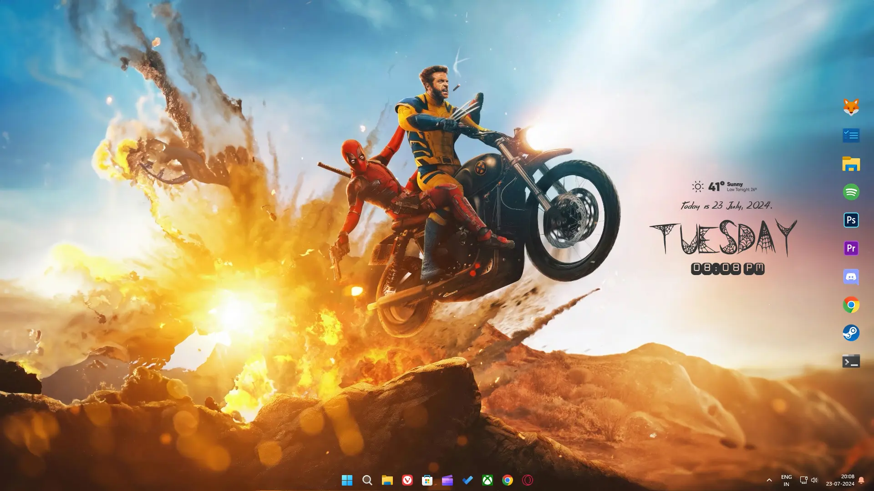Click the fox icon at the top of the dock
The height and width of the screenshot is (491, 874).
point(851,107)
